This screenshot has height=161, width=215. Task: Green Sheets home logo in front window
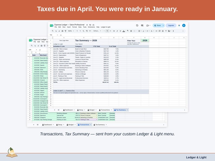(x=51, y=25)
